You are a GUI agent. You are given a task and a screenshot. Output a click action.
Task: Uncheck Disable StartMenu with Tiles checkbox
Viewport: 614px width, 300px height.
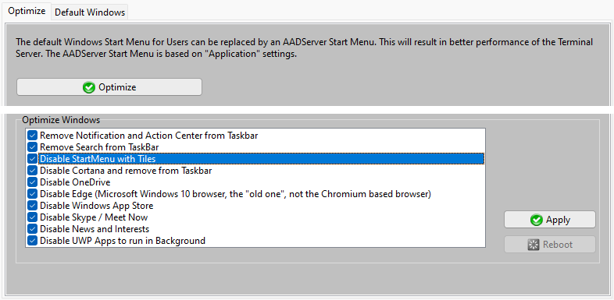click(x=33, y=159)
